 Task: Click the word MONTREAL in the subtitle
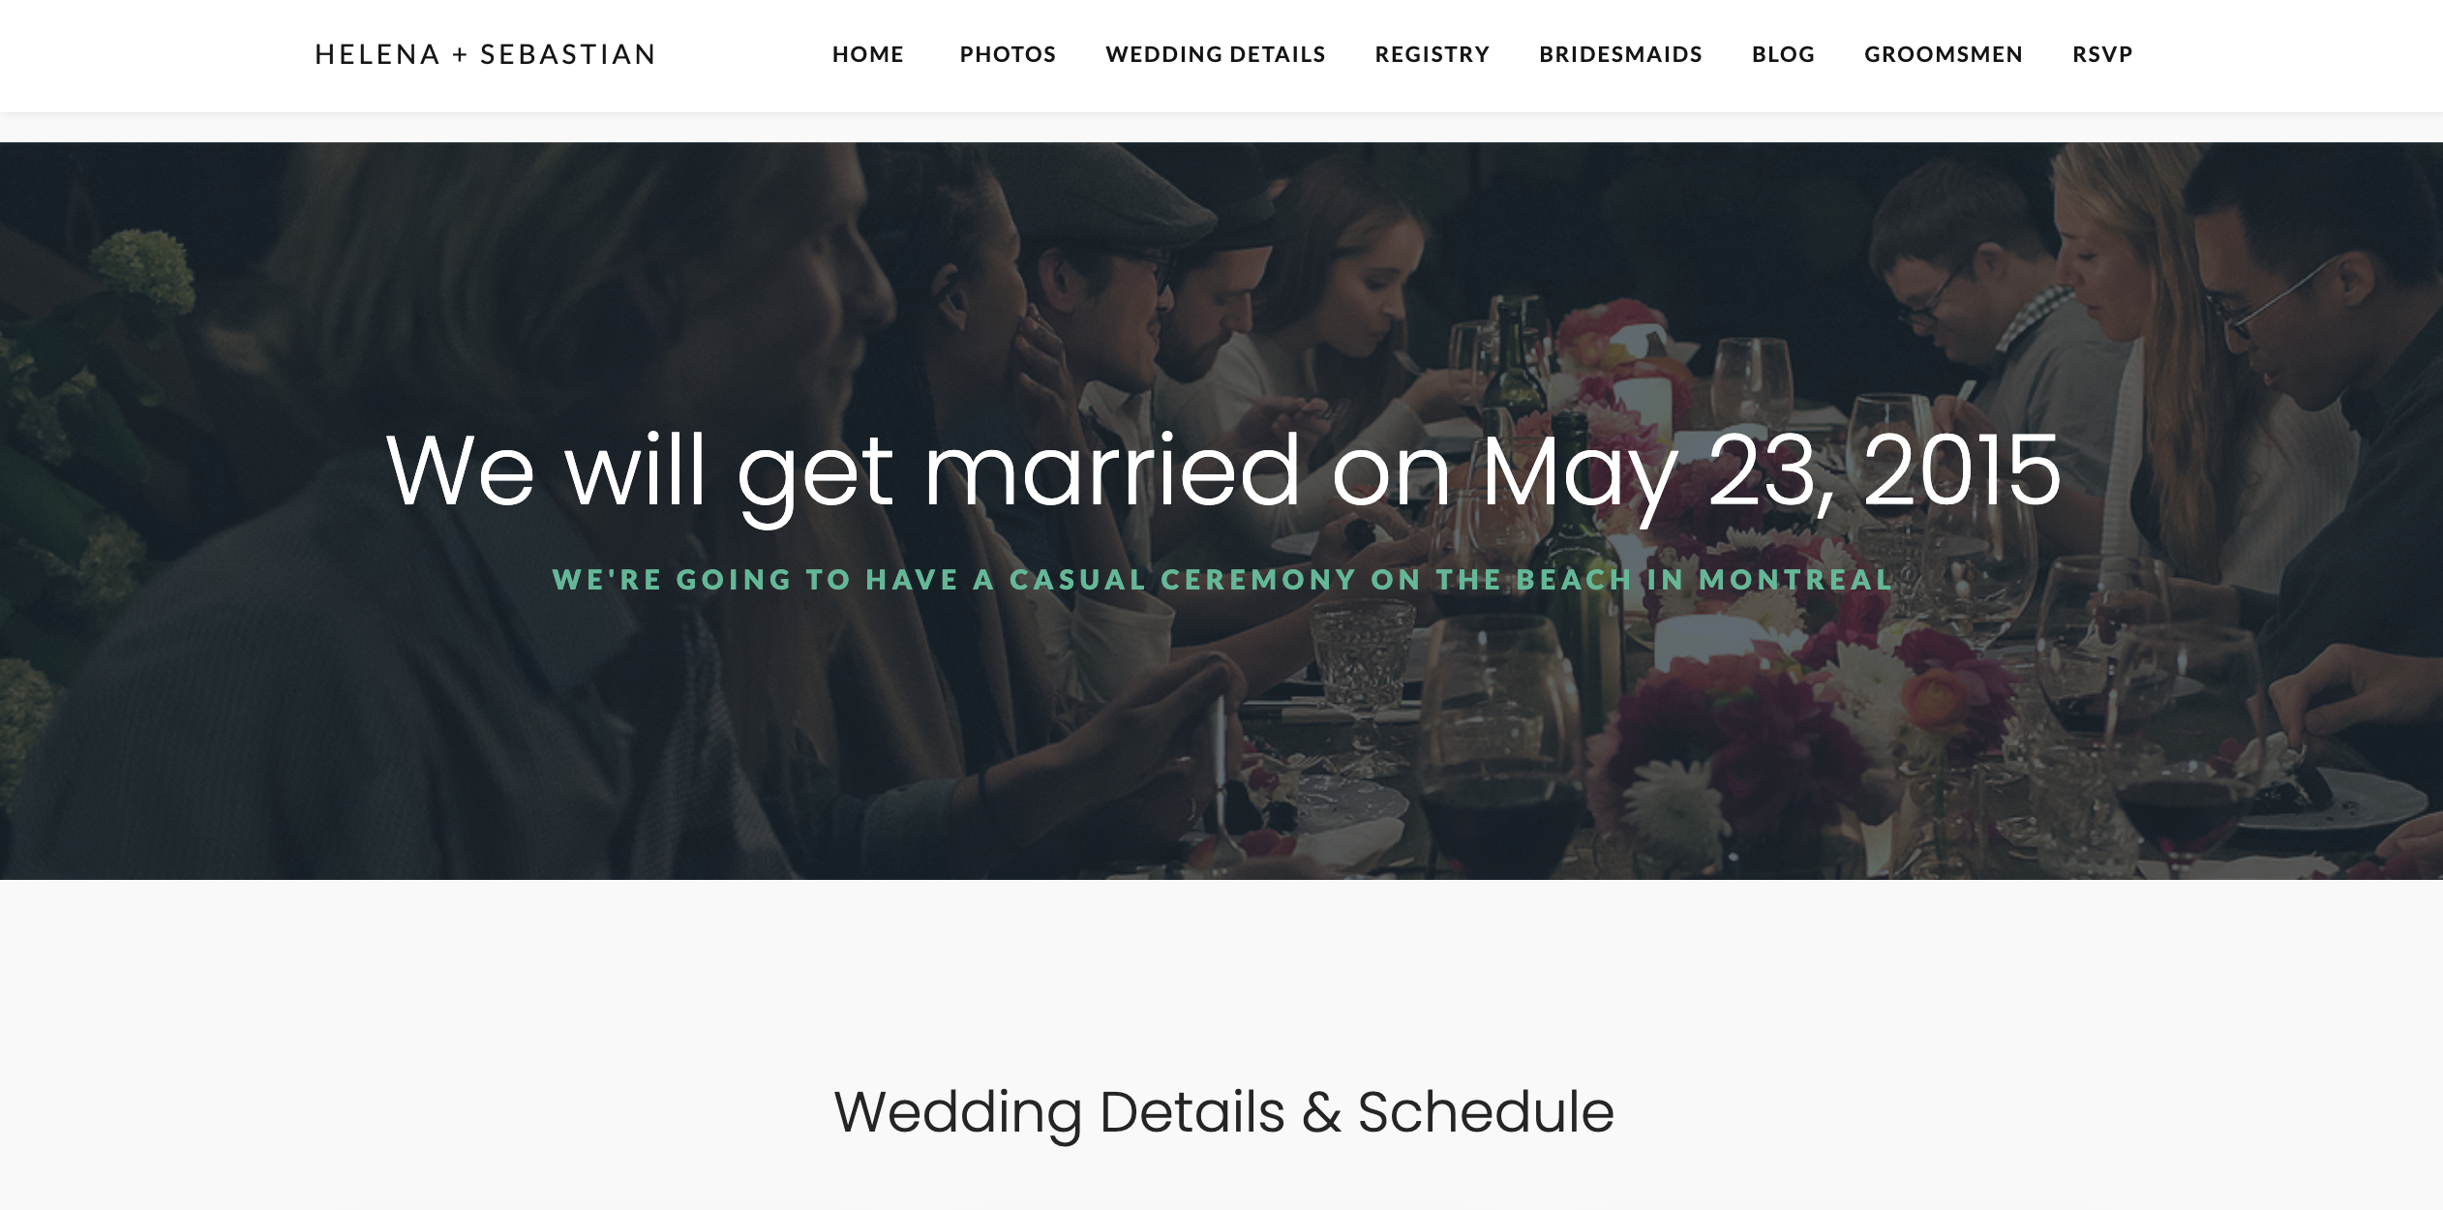coord(1796,579)
